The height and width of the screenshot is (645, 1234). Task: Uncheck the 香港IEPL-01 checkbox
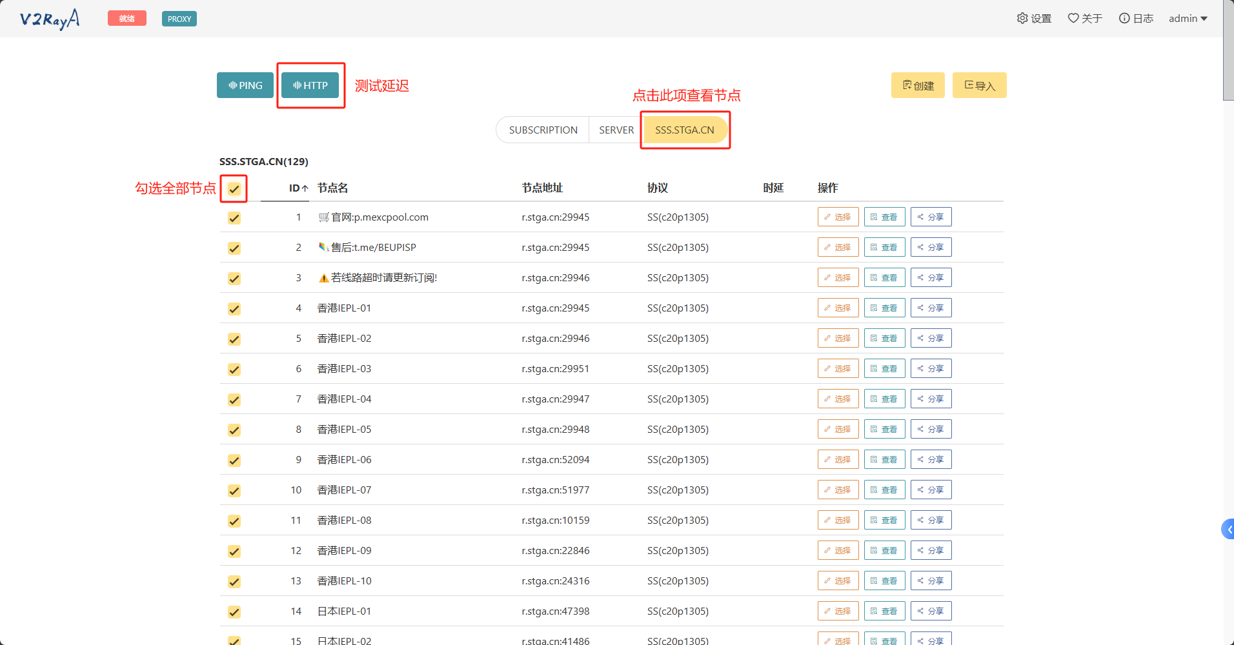click(234, 309)
